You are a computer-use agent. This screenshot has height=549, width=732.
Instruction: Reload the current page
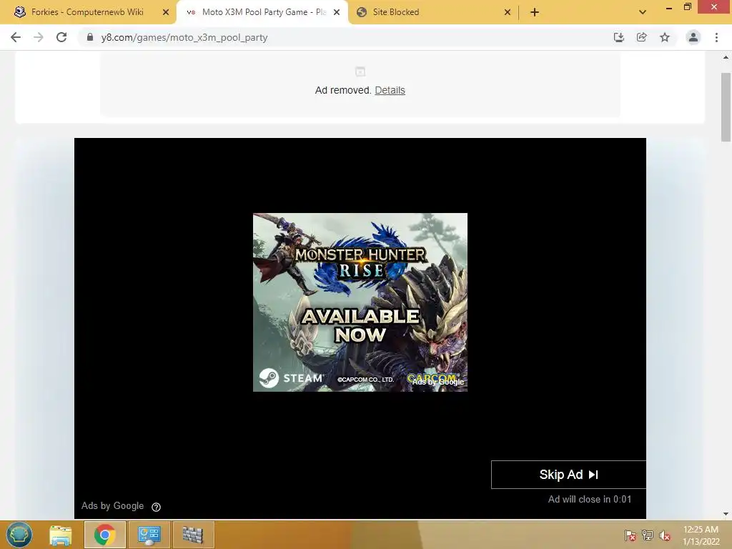(x=61, y=37)
